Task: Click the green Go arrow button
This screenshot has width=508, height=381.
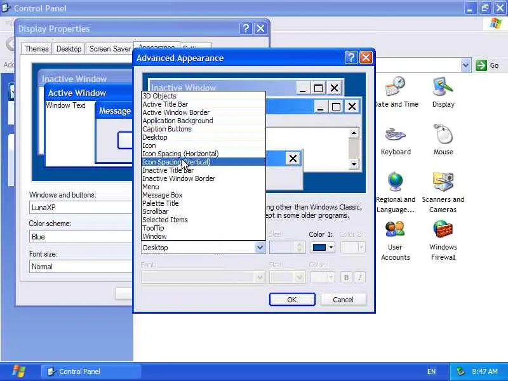Action: pyautogui.click(x=481, y=65)
